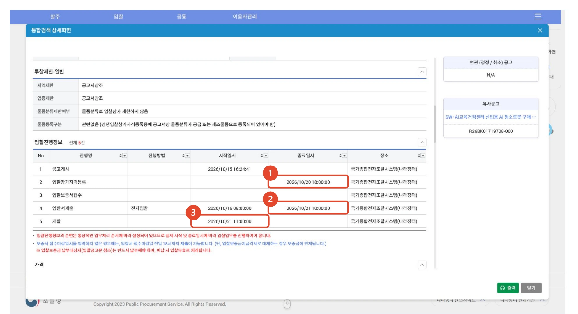Open filter dropdown for 종료일시 column
Viewport: 578px width, 314px height.
tap(344, 156)
